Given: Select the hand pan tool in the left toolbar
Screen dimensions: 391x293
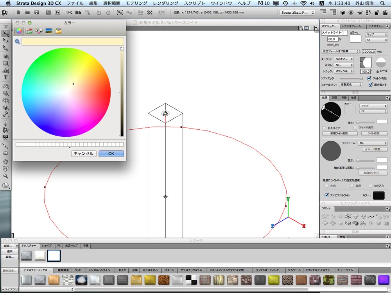Looking at the screenshot, I should 5,161.
